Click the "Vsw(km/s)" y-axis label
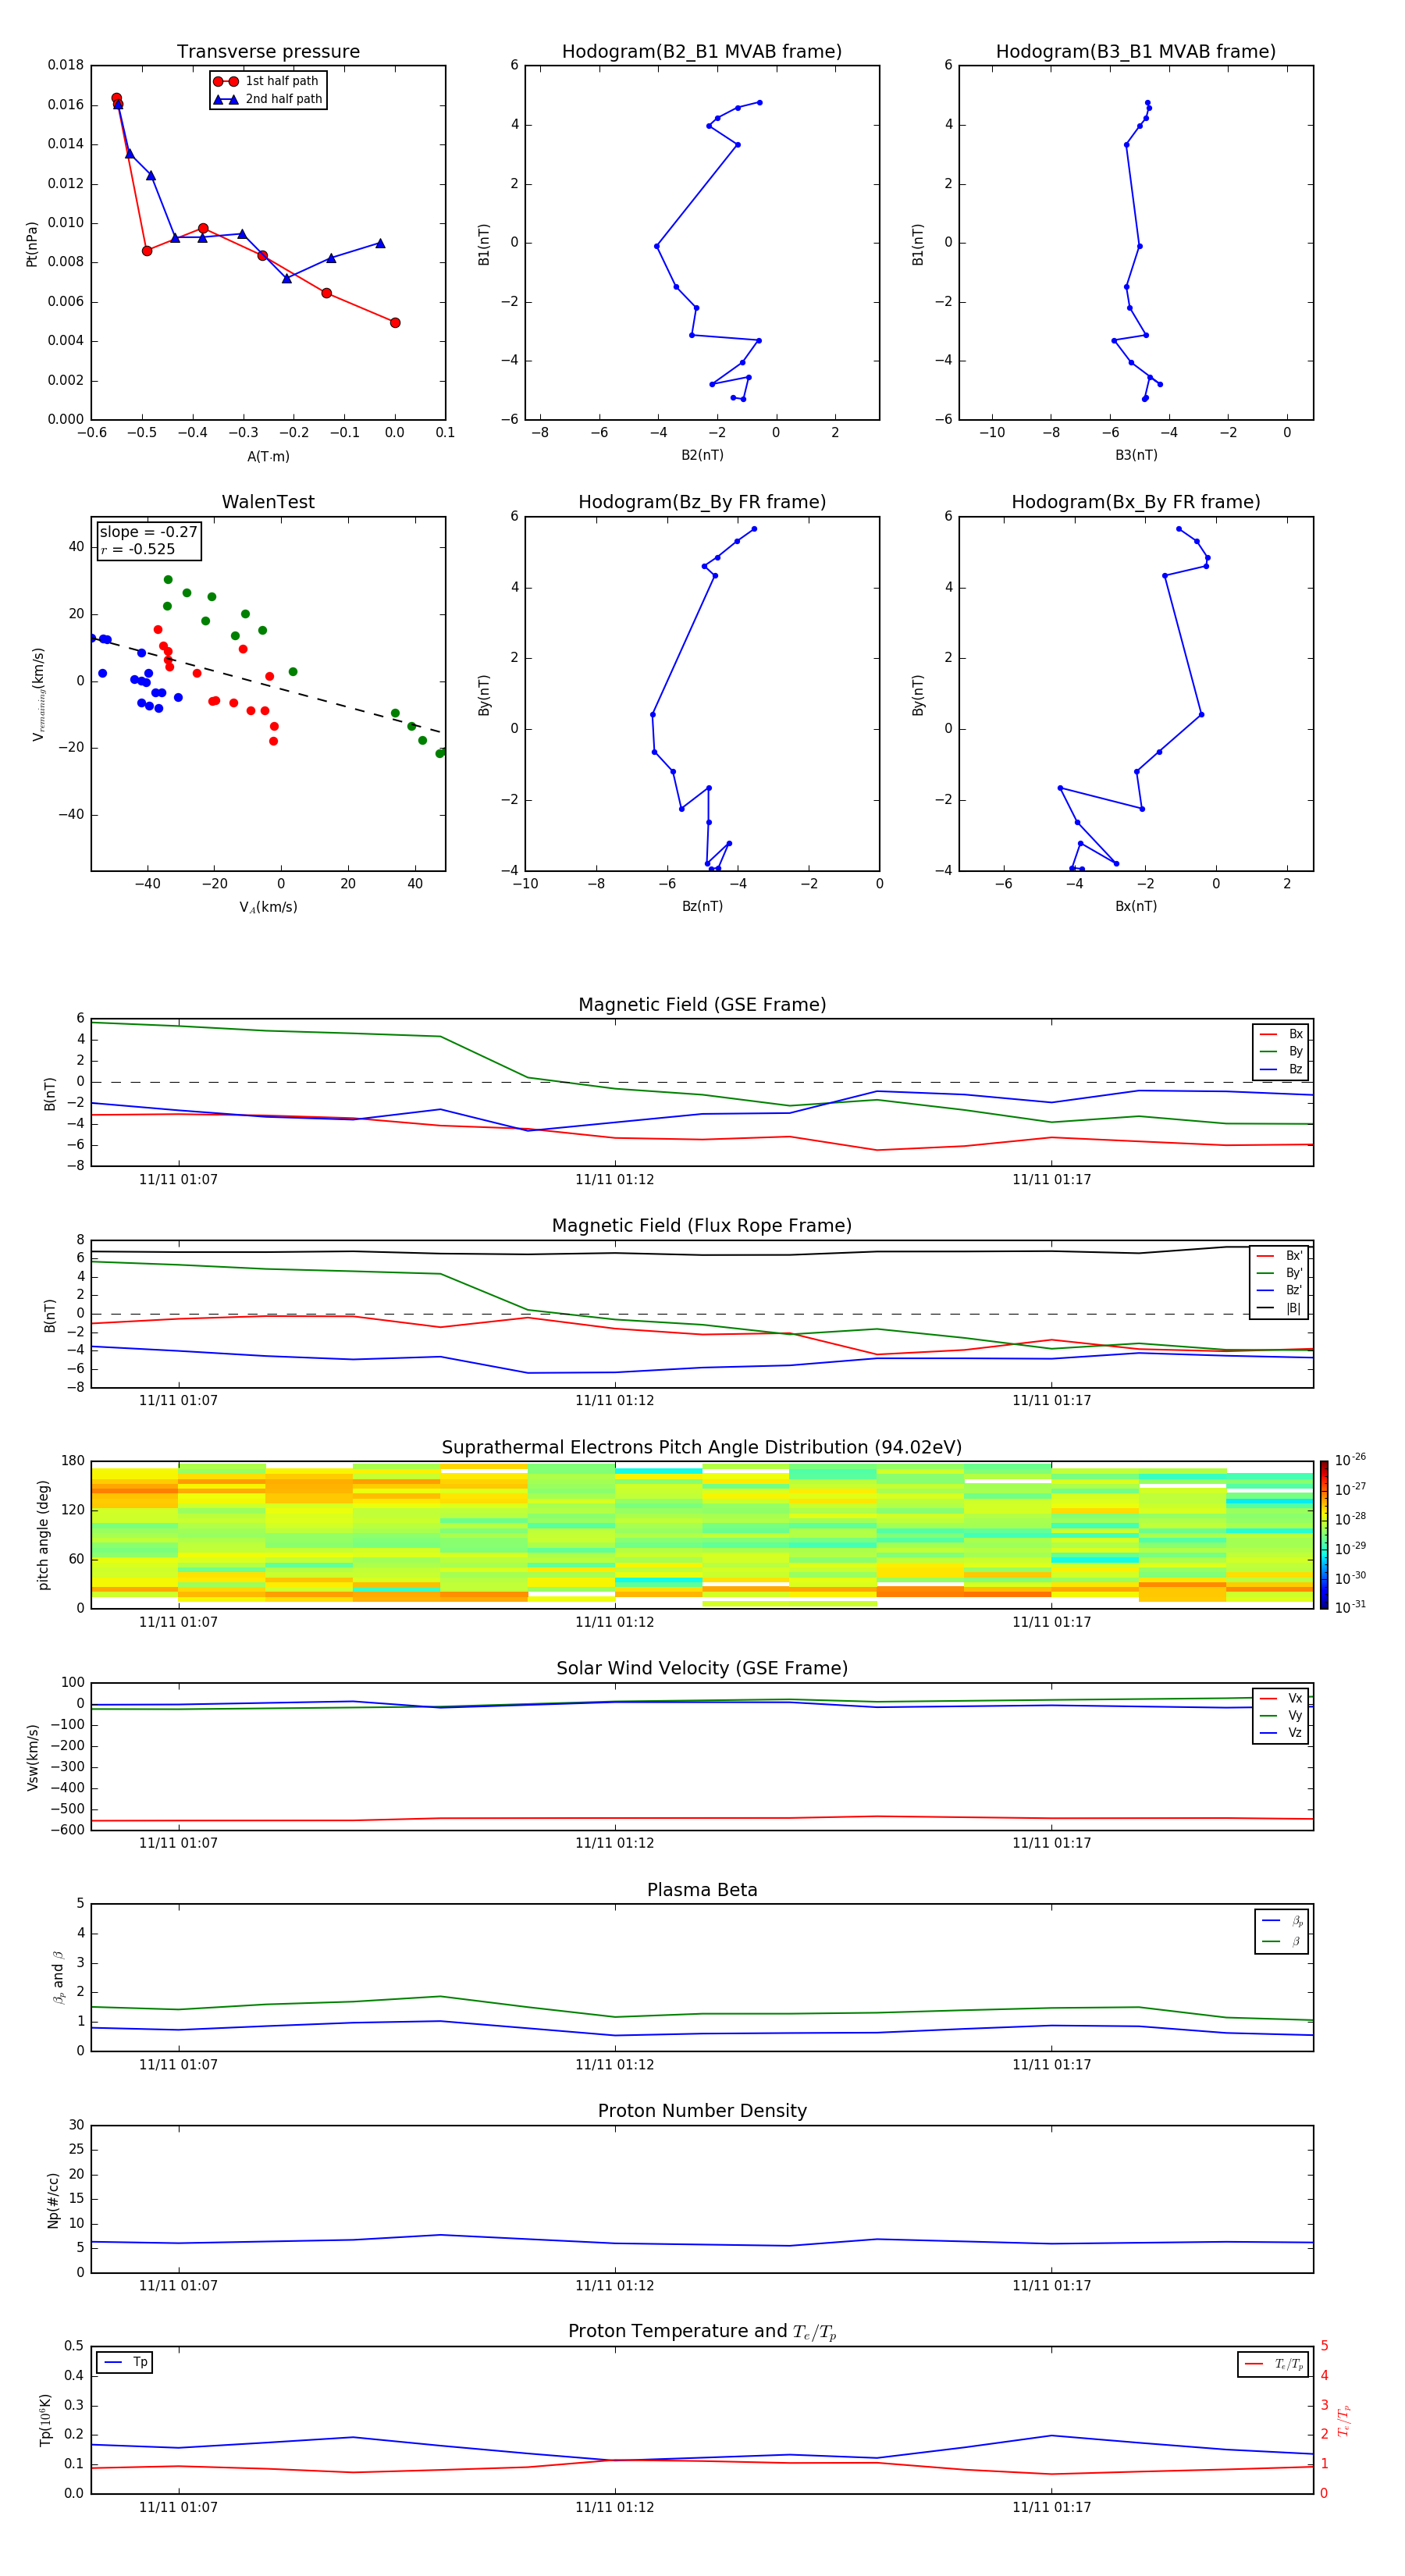 [33, 1757]
